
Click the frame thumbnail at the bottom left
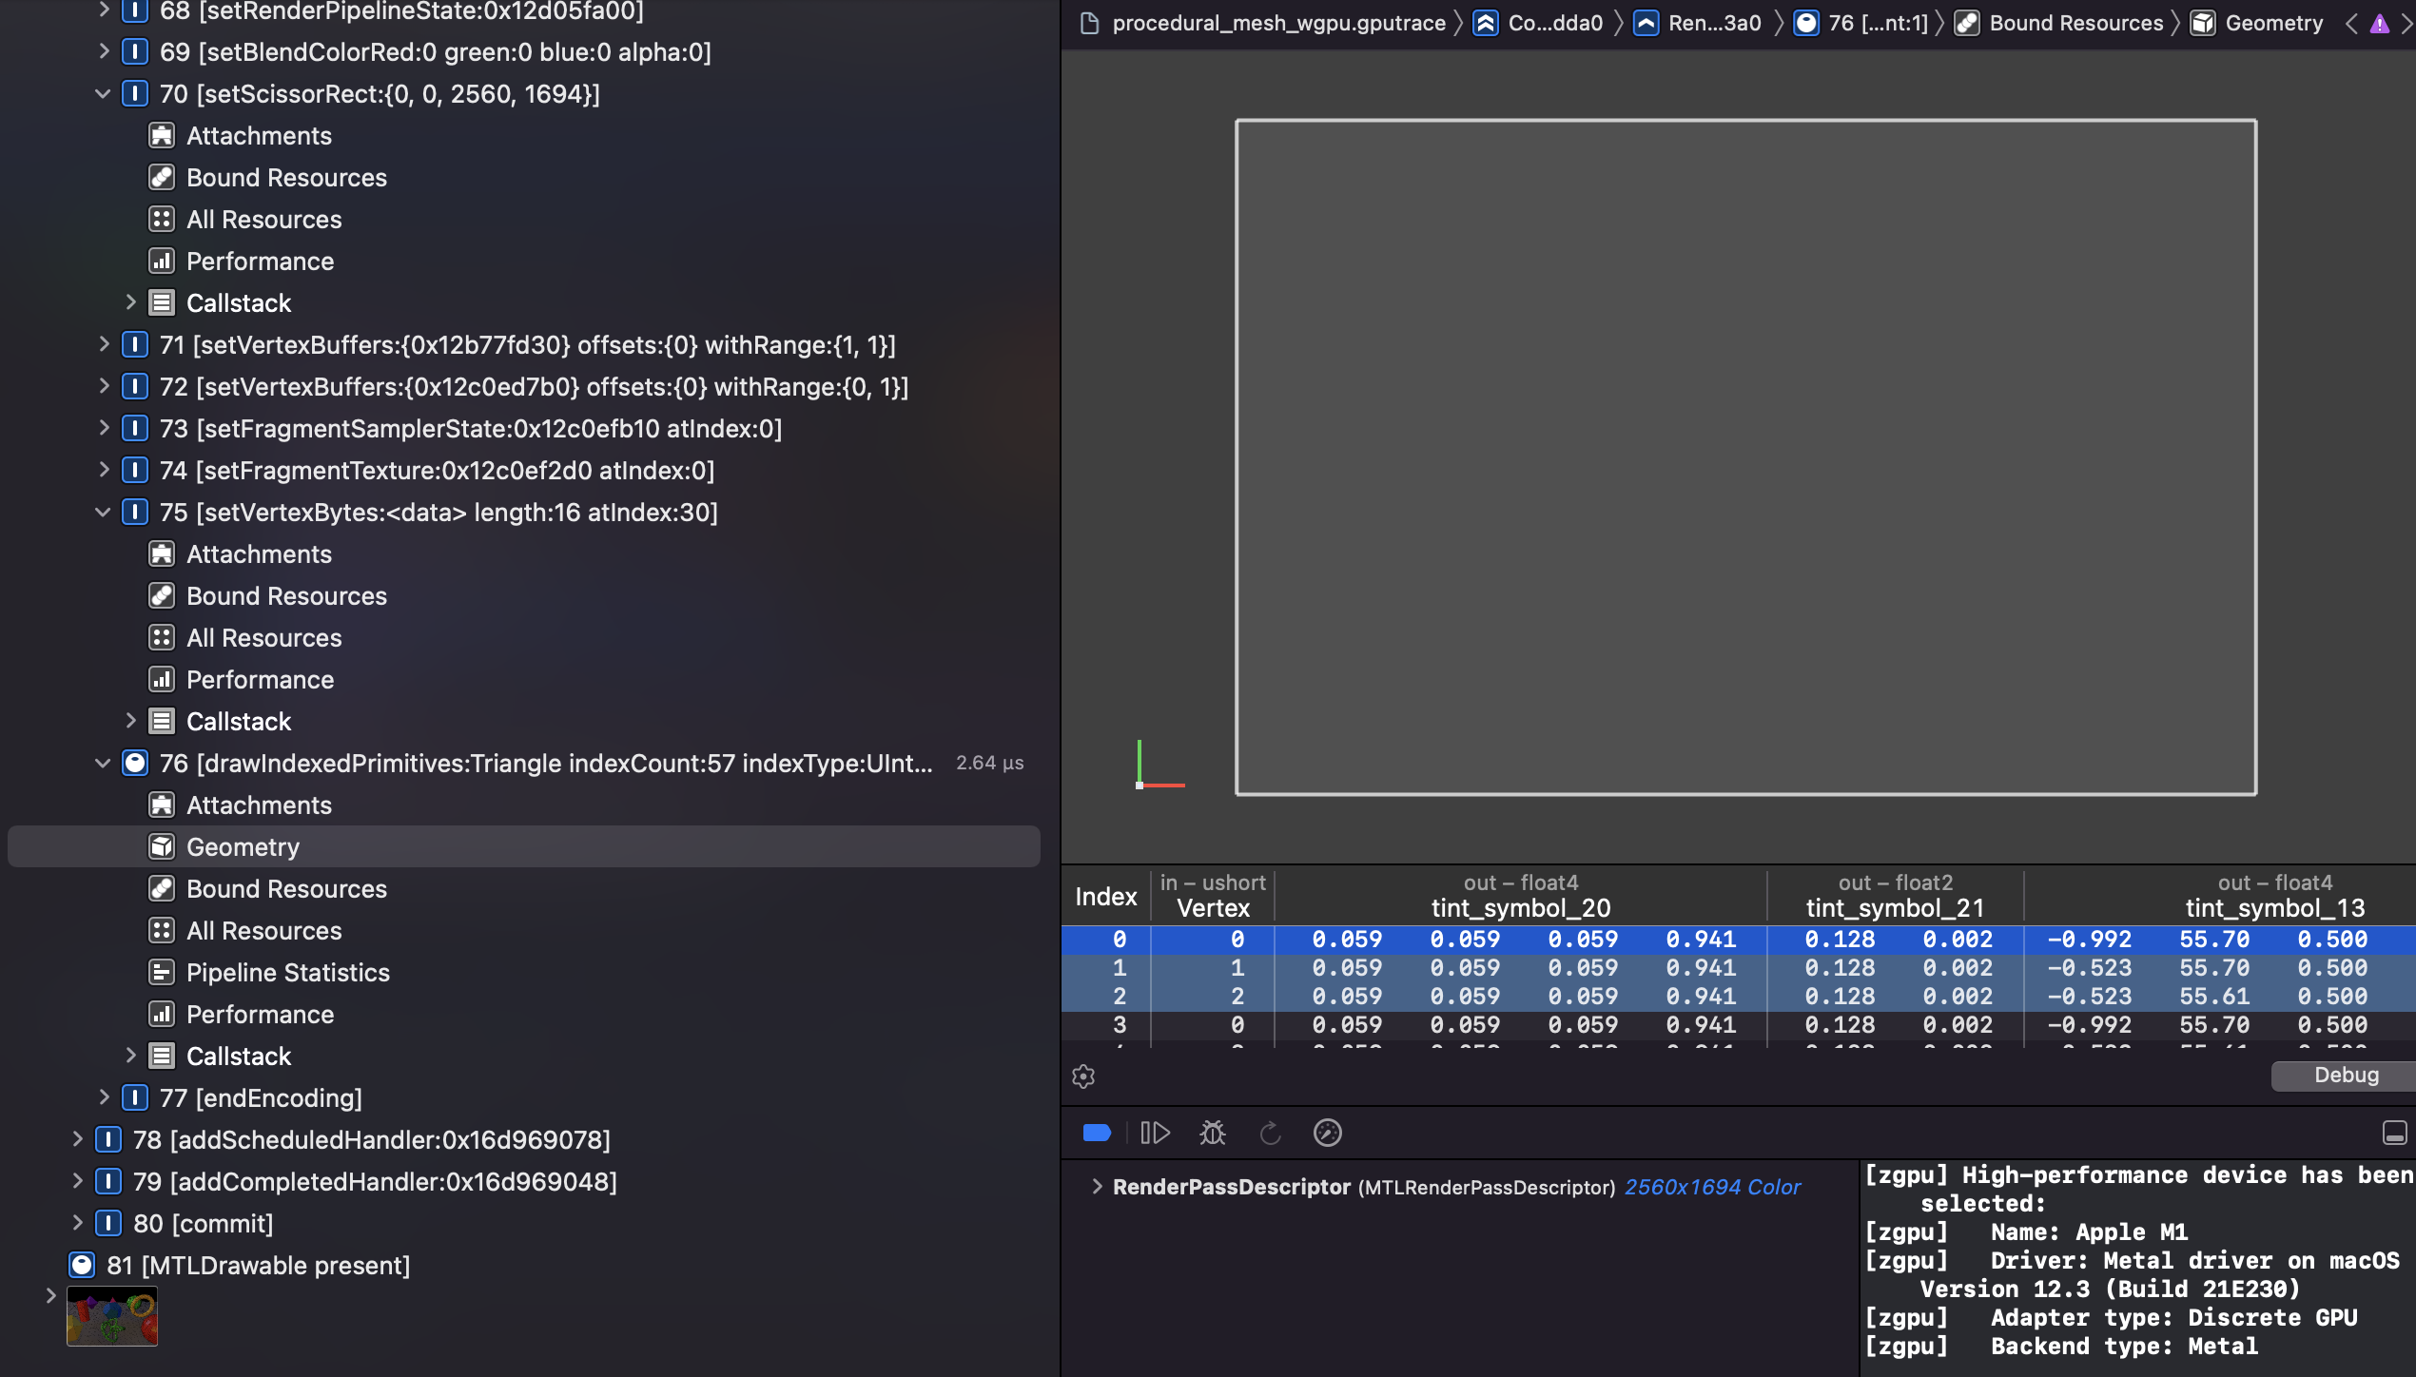tap(111, 1316)
